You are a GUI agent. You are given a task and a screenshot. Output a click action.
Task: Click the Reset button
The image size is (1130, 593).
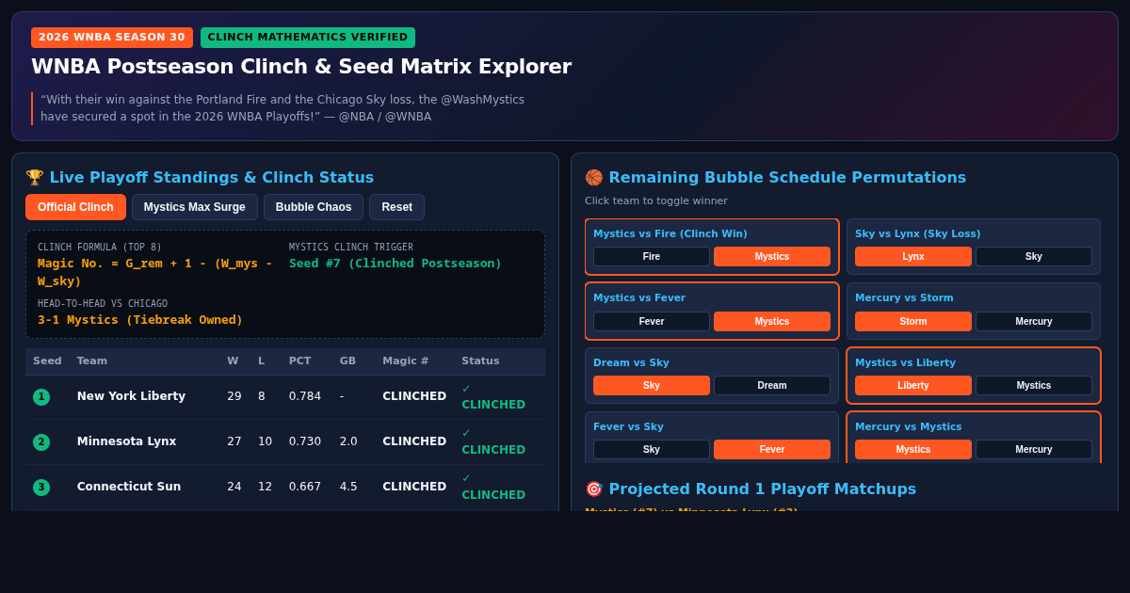[x=396, y=207]
